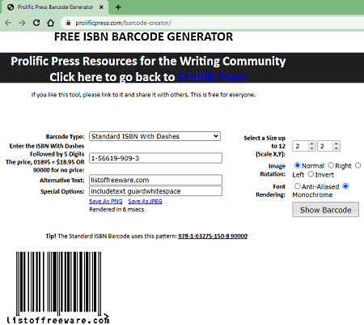Click the 'Rendered in 6 msecs' text
This screenshot has height=325, width=364.
click(x=116, y=210)
